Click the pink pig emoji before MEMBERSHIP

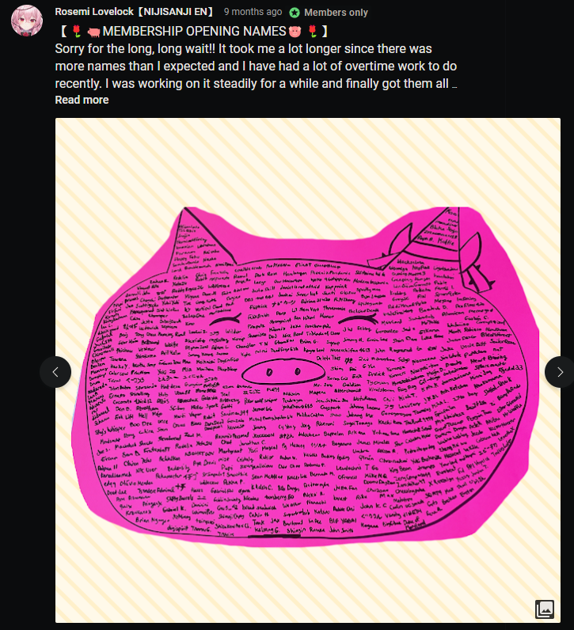point(93,32)
